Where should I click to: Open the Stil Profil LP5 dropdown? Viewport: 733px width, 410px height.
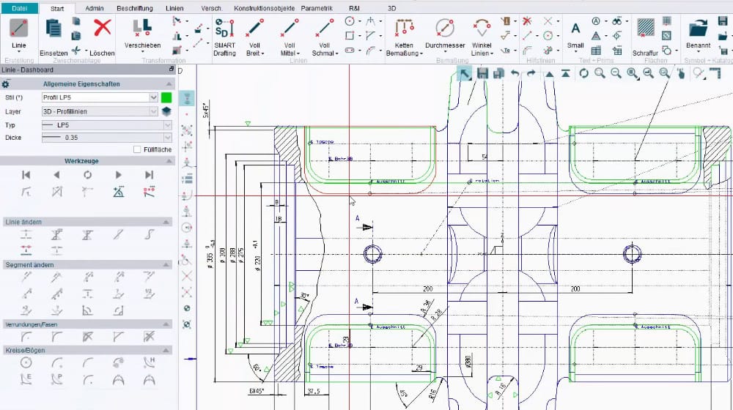153,97
